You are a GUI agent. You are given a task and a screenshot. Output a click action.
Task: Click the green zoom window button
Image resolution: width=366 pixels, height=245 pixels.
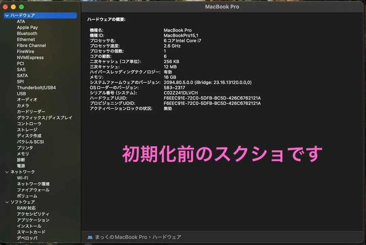pos(21,7)
